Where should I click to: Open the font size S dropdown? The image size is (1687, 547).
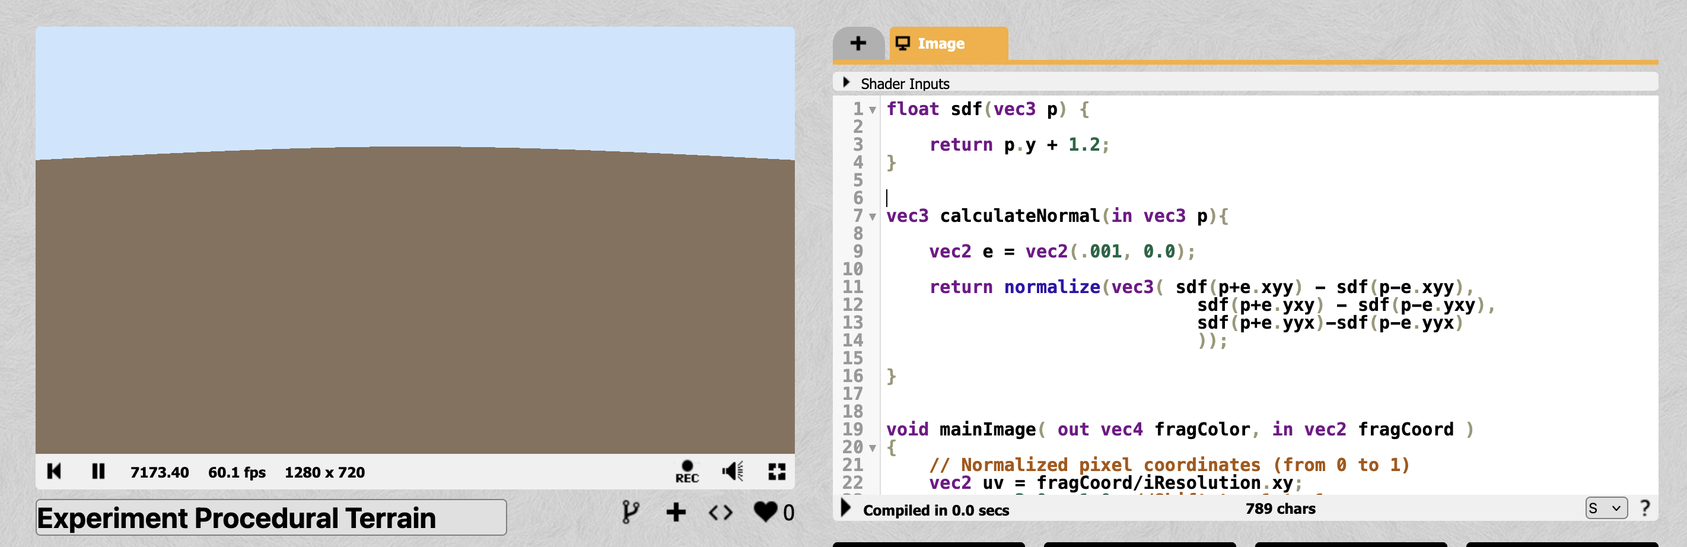1605,508
